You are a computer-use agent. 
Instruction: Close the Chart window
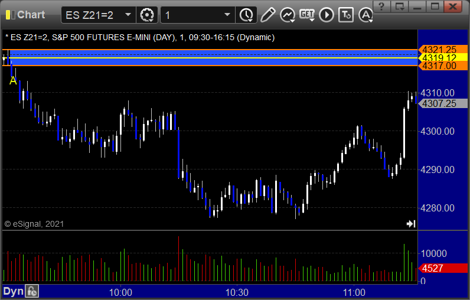[453, 6]
